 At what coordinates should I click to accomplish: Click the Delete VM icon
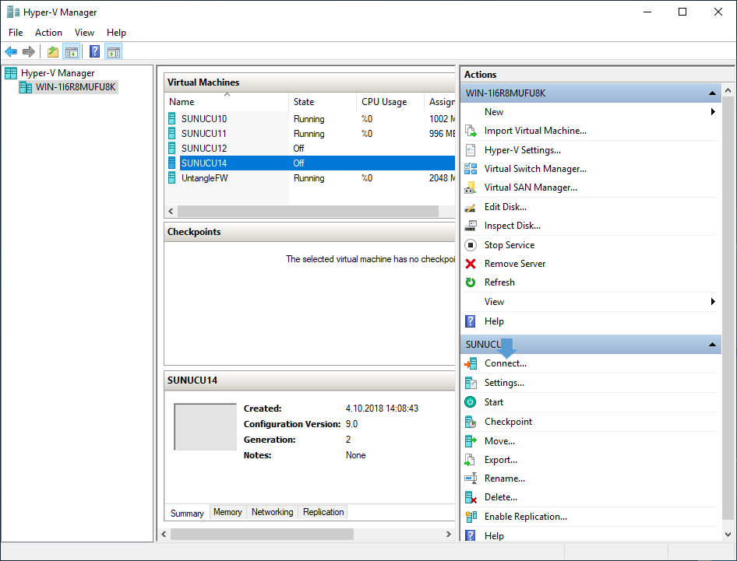471,498
